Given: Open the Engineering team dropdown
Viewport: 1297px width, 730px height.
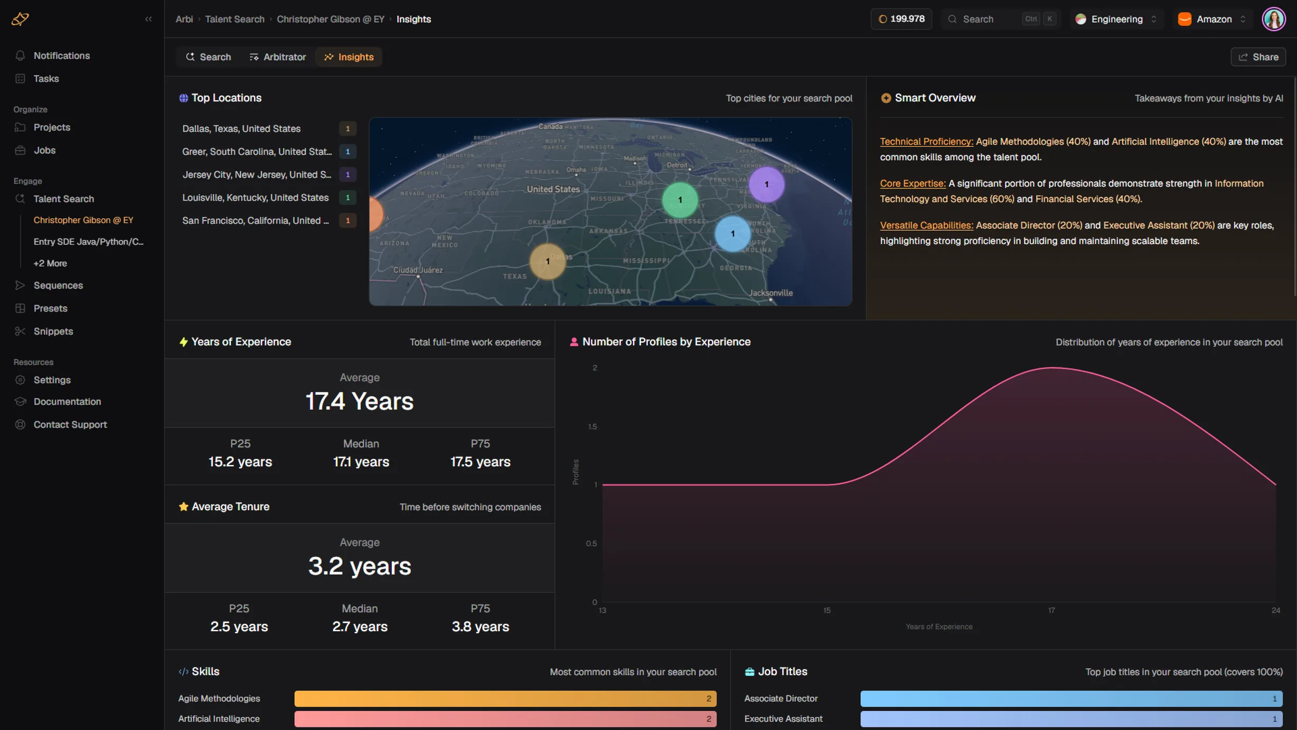Looking at the screenshot, I should coord(1117,19).
